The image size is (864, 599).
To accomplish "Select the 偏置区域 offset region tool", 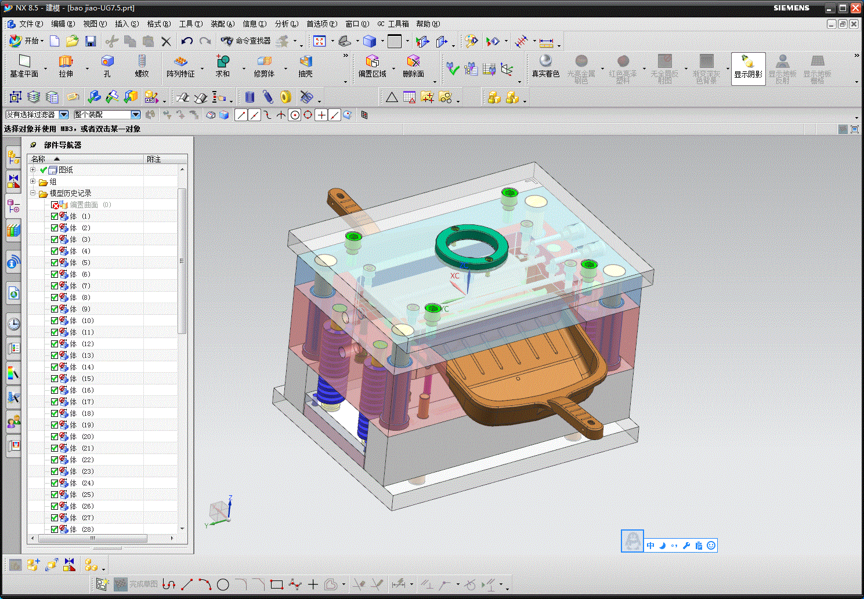I will (372, 67).
